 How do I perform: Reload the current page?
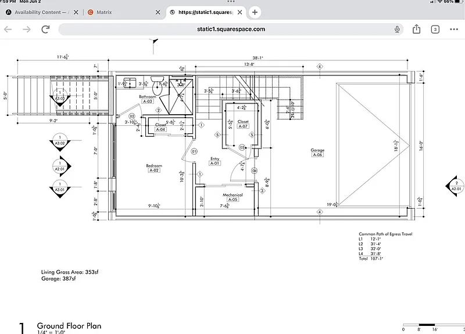coord(45,29)
